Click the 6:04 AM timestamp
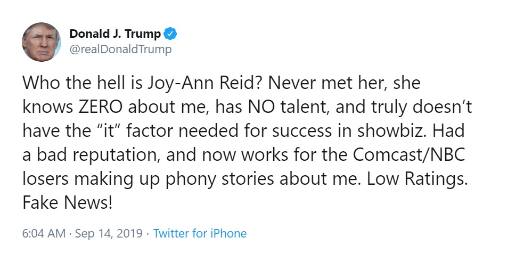The image size is (532, 270). pos(44,233)
